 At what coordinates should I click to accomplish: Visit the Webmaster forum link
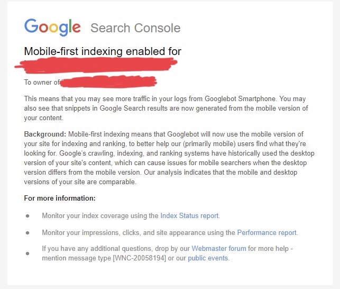pyautogui.click(x=218, y=249)
